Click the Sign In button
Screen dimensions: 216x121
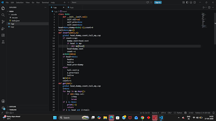tap(158, 2)
